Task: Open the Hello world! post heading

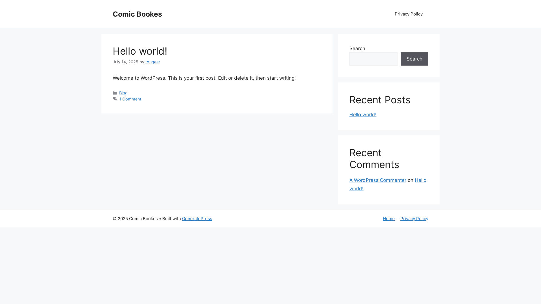Action: pos(140,51)
